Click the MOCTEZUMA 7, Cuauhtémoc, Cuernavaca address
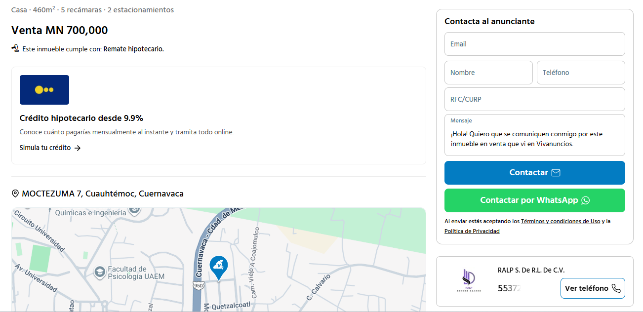The height and width of the screenshot is (312, 643). [103, 194]
